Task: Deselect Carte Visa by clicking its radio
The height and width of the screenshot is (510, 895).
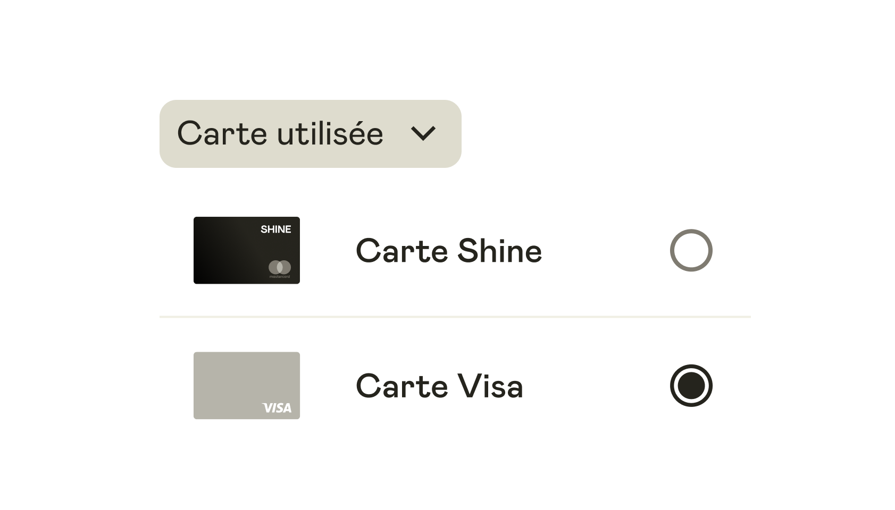Action: (x=691, y=386)
